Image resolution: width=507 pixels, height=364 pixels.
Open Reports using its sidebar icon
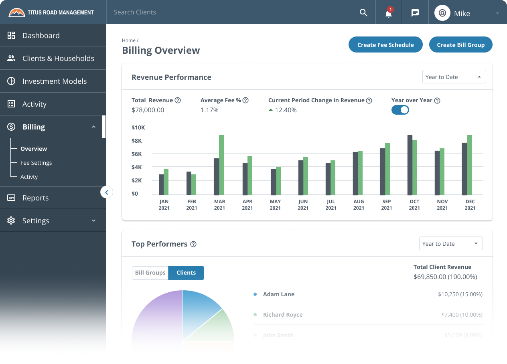[11, 198]
